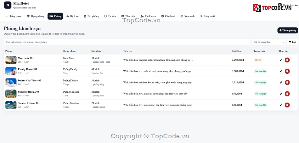The width and height of the screenshot is (299, 143).
Task: Open Mini Suite 601 thumbnail image
Action: [x=11, y=60]
